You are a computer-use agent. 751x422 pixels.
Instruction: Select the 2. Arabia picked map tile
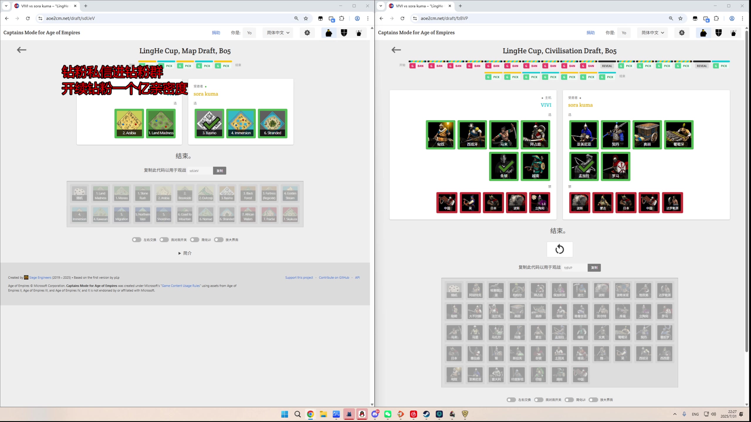pos(129,123)
